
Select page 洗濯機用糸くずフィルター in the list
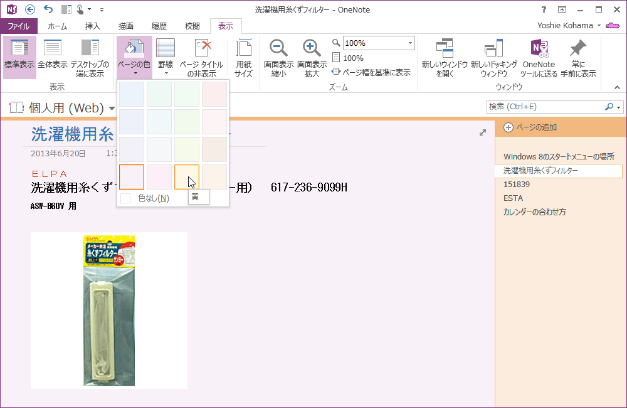coord(559,171)
